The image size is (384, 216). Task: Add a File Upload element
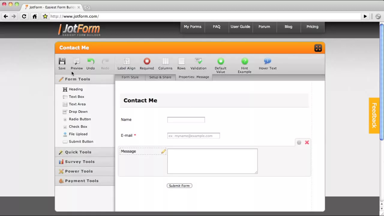(x=75, y=134)
